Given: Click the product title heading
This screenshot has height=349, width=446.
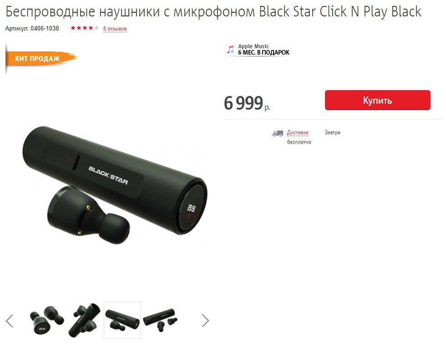Looking at the screenshot, I should click(x=213, y=12).
